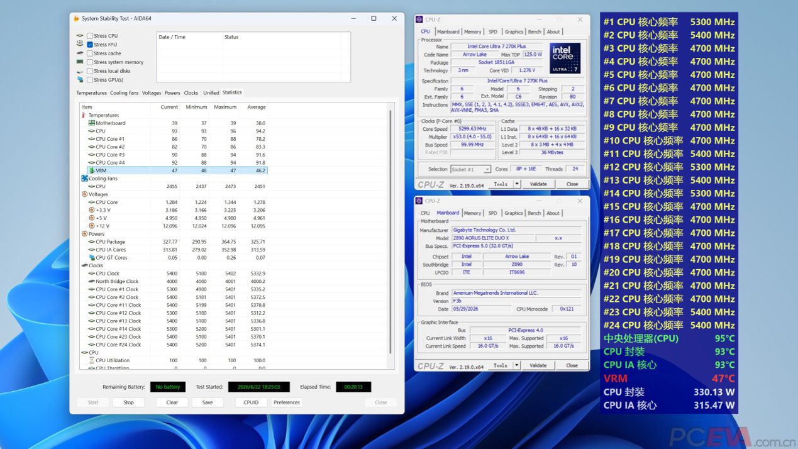Click the Average column header
Image resolution: width=798 pixels, height=449 pixels.
pyautogui.click(x=253, y=107)
